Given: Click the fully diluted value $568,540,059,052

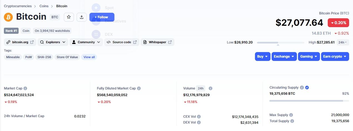Looking at the screenshot, I should 112,95.
